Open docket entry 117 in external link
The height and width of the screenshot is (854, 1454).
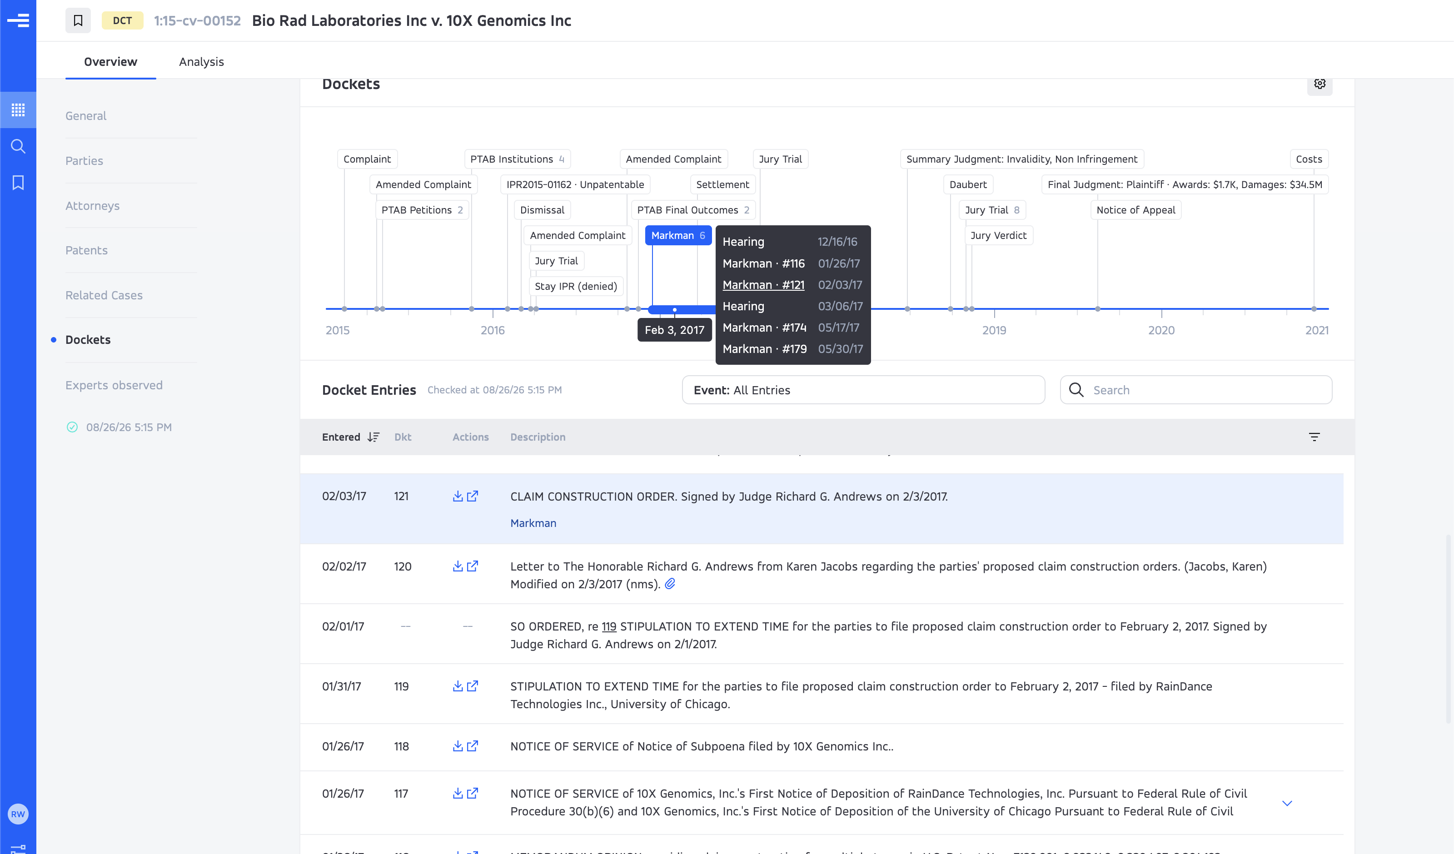[473, 794]
